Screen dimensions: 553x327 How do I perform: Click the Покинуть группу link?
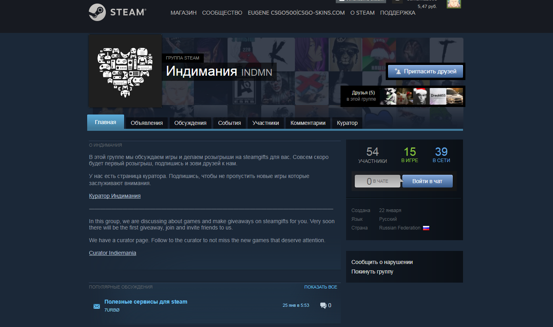[372, 272]
